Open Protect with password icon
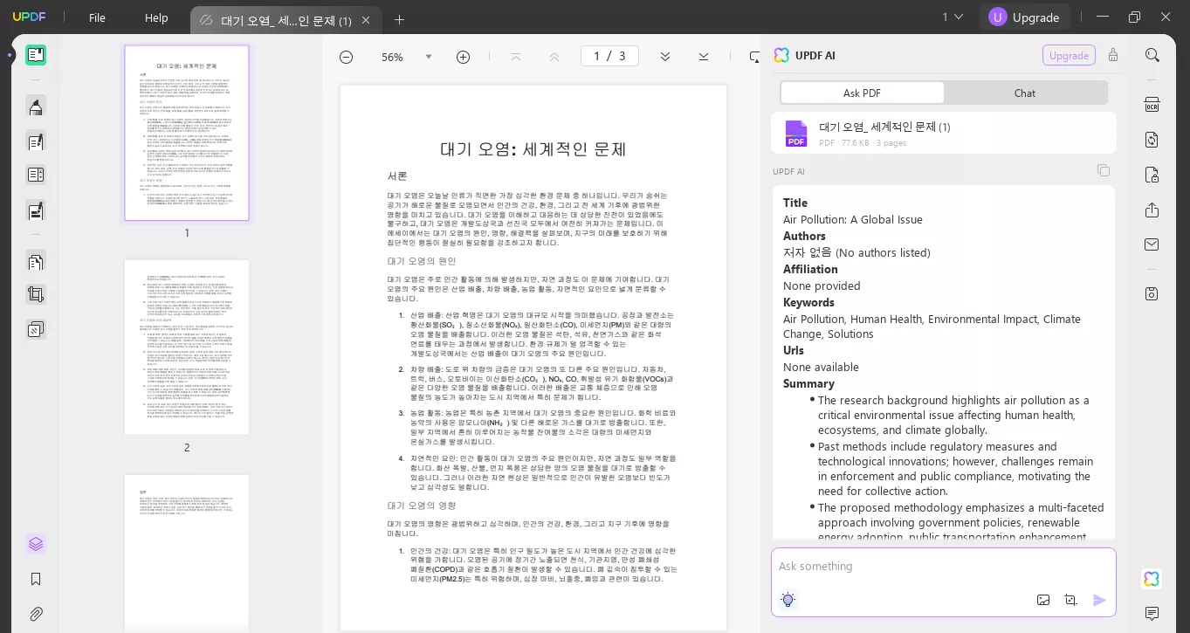 [1152, 175]
